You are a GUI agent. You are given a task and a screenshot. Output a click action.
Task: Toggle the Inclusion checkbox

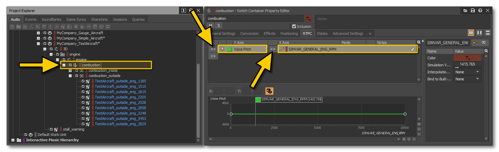point(294,26)
